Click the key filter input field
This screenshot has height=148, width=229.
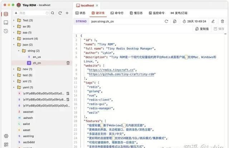32,13
